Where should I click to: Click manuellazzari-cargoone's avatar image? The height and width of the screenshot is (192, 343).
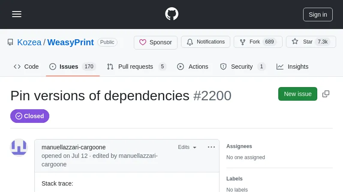pos(19,148)
